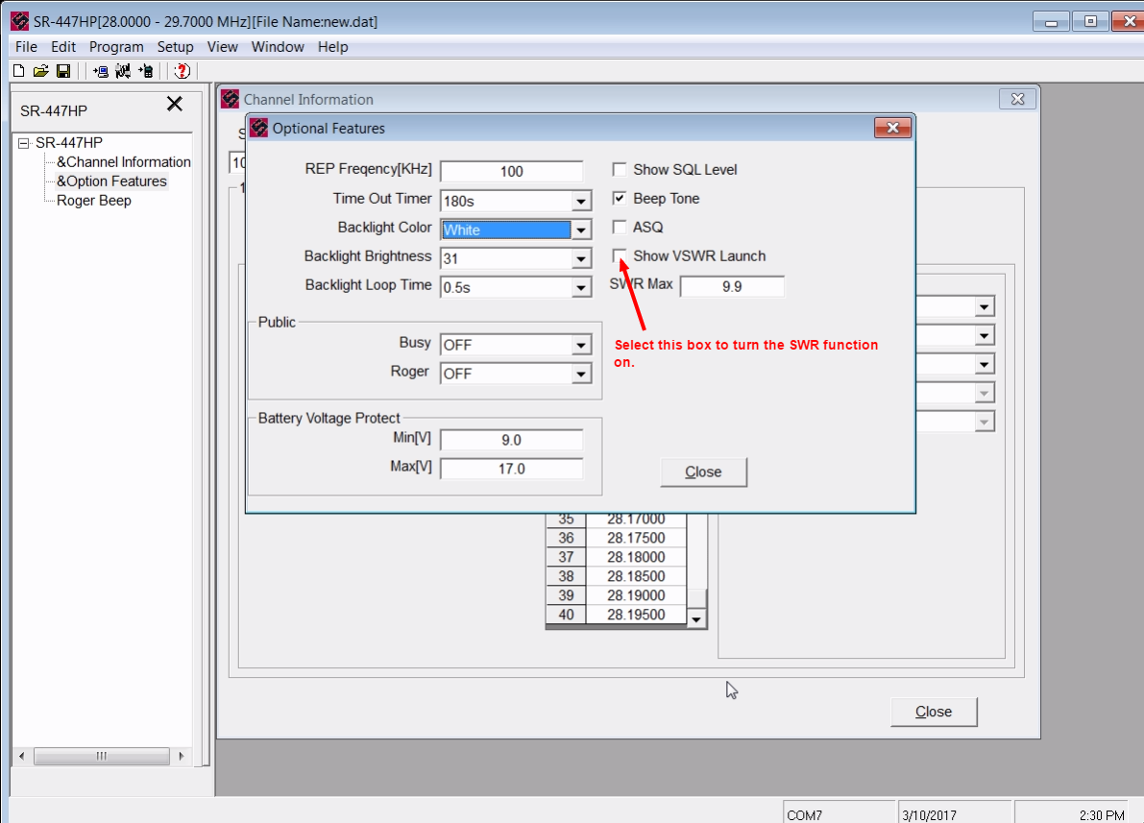Close the SR-447HP side panel with X
Image resolution: width=1144 pixels, height=823 pixels.
click(175, 104)
